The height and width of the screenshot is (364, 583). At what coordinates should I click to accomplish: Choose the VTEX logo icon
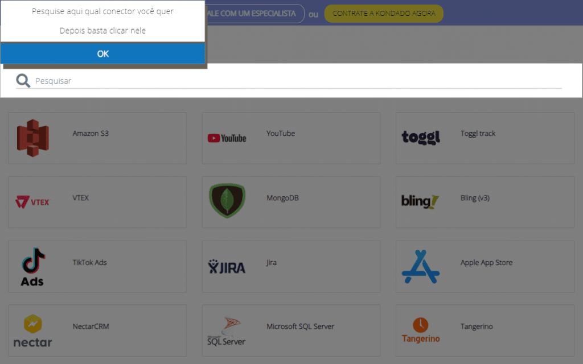(x=32, y=202)
